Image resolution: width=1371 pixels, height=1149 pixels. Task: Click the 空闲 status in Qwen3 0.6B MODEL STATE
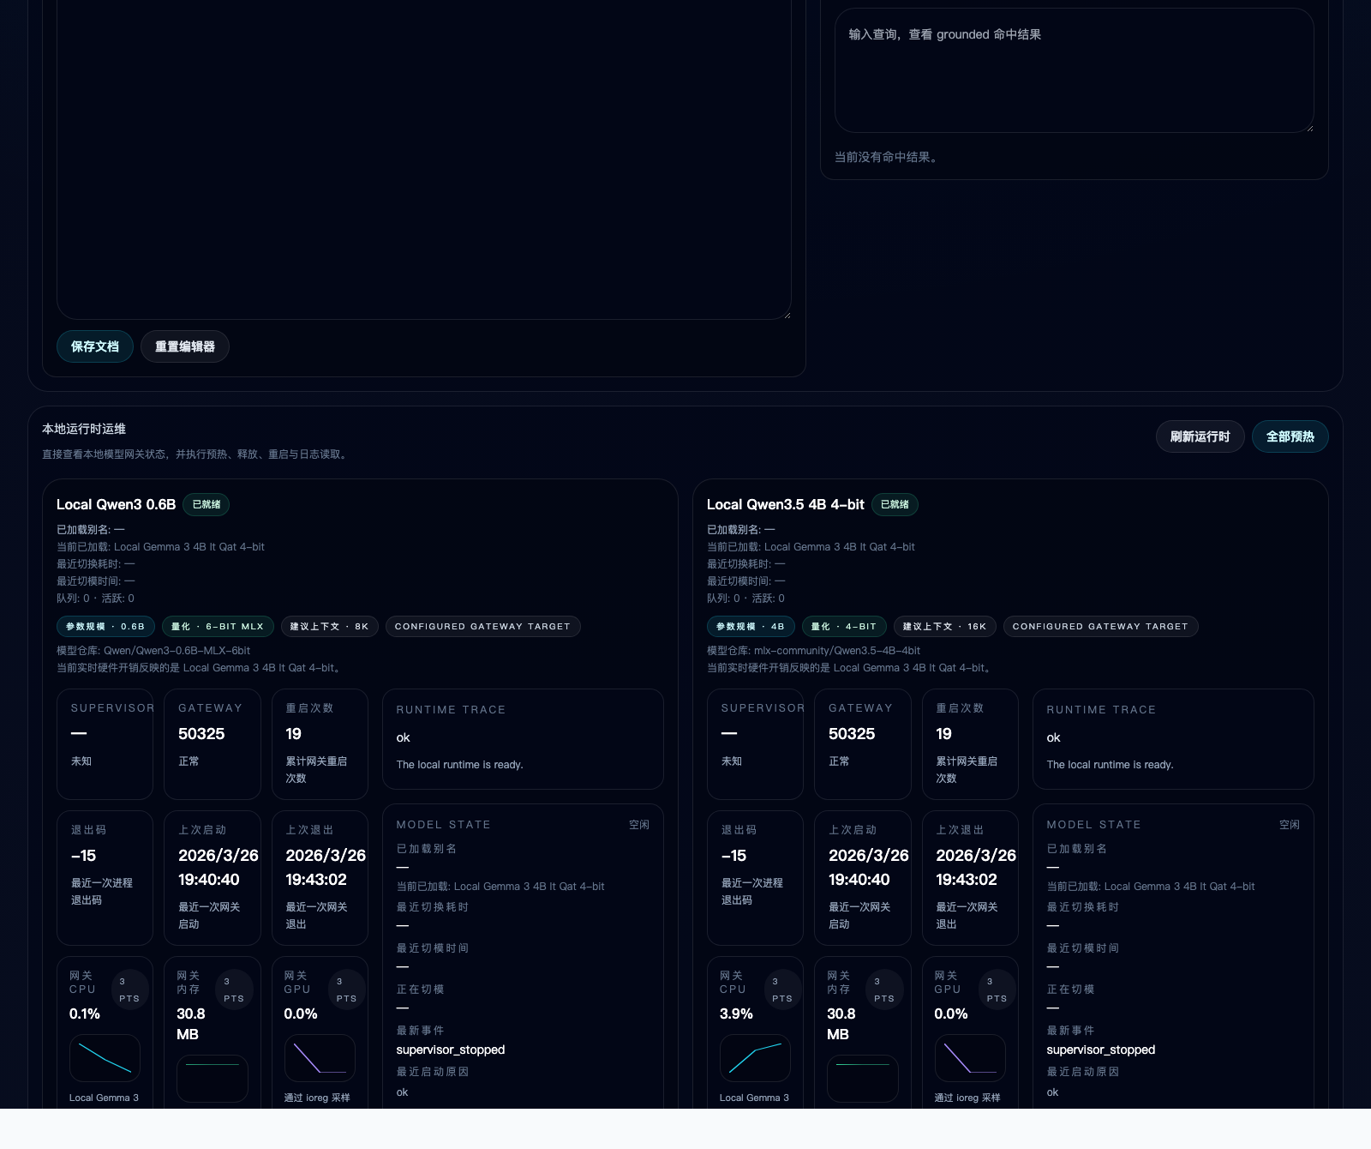(x=639, y=825)
